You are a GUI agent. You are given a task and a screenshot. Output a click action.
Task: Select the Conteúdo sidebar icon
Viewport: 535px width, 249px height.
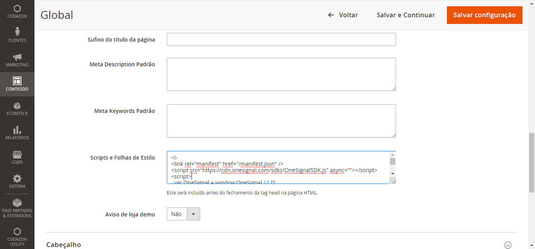click(x=17, y=82)
